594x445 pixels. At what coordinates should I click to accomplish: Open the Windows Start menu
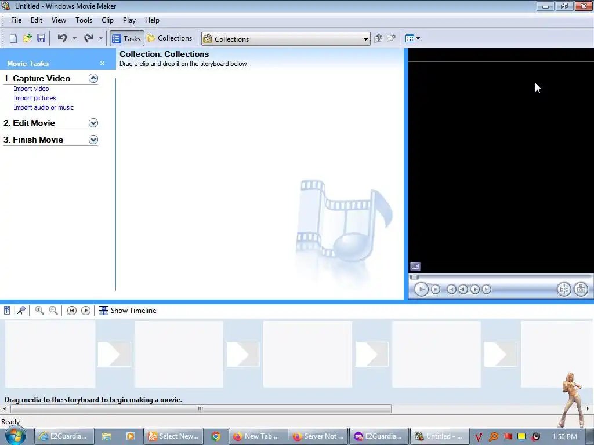[x=15, y=436]
